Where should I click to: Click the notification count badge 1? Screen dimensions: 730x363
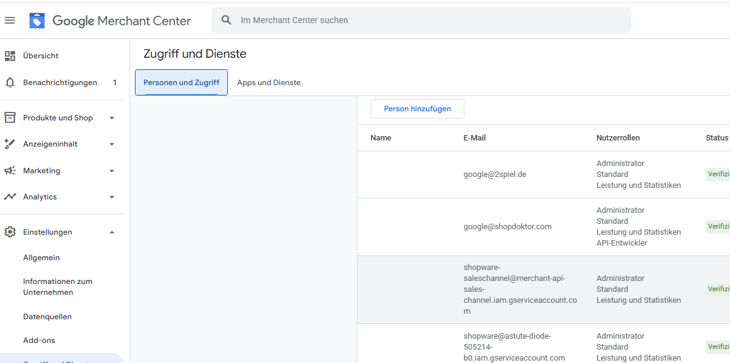pyautogui.click(x=115, y=83)
